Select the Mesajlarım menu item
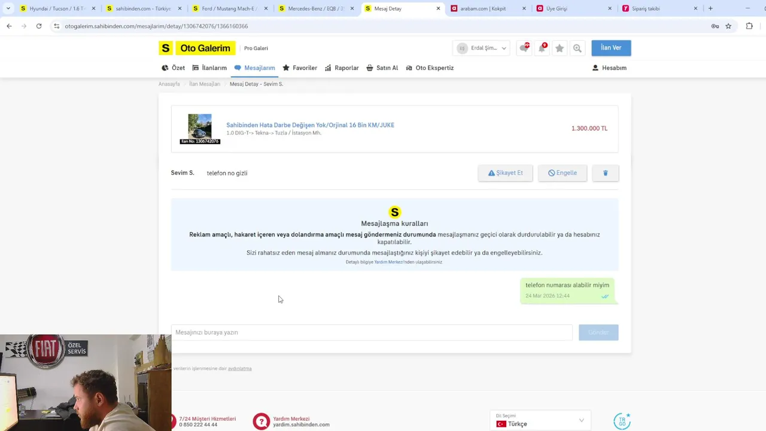Screen dimensions: 766x431 coord(254,68)
